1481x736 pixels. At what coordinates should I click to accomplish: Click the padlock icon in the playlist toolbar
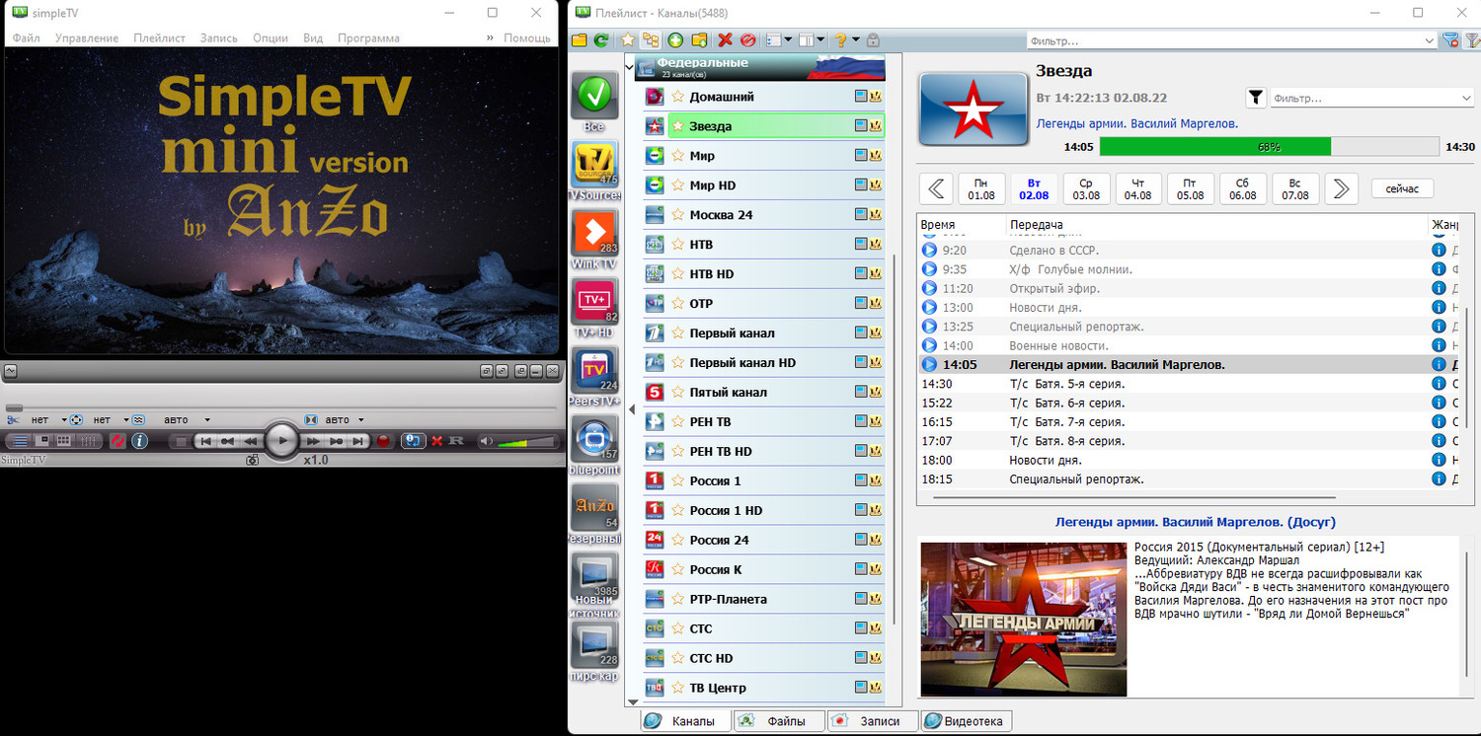click(873, 40)
